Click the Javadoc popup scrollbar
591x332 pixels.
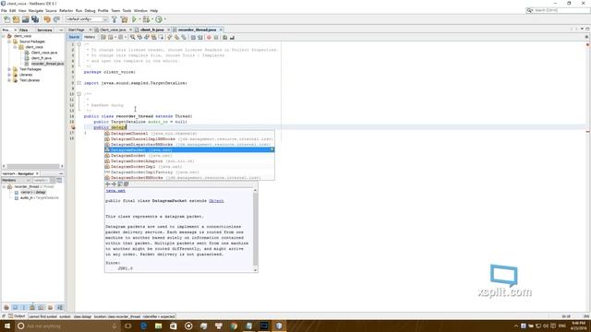pyautogui.click(x=255, y=230)
